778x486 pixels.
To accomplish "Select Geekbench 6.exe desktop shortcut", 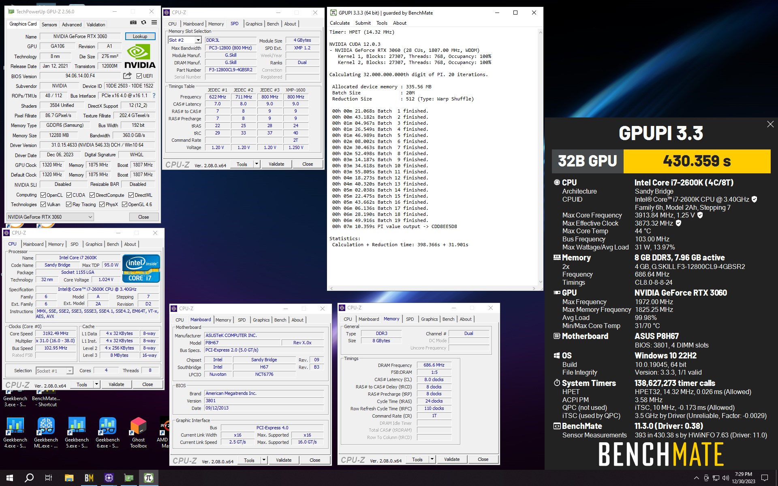I will (x=107, y=432).
